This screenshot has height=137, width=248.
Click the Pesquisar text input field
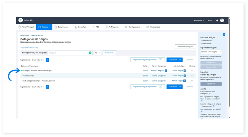(68, 53)
